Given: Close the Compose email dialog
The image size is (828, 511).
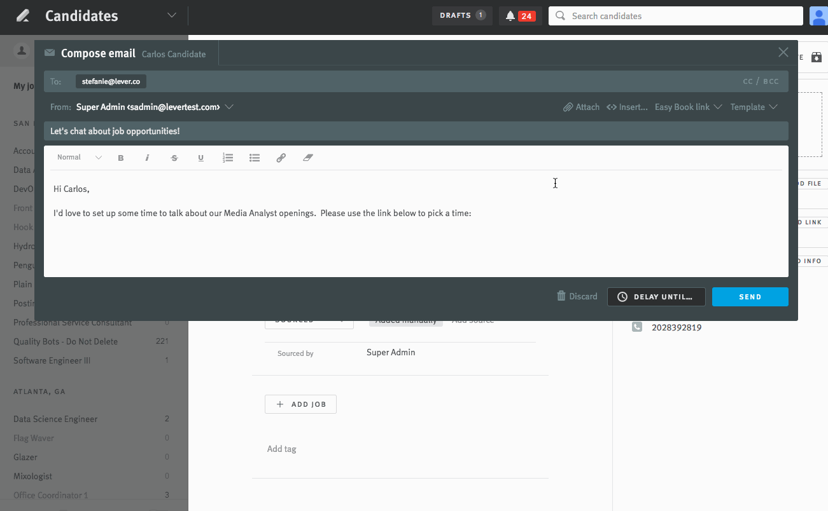Looking at the screenshot, I should click(783, 52).
